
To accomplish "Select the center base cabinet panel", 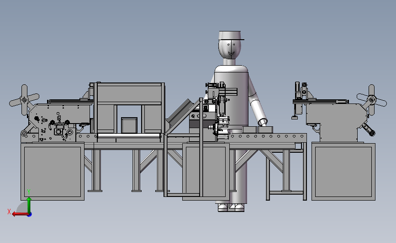I will (206, 172).
